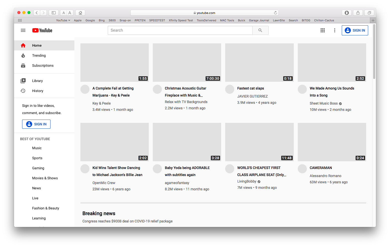Open World's Cheapest airplane seat thumbnail
Image resolution: width=390 pixels, height=247 pixels.
click(x=259, y=142)
